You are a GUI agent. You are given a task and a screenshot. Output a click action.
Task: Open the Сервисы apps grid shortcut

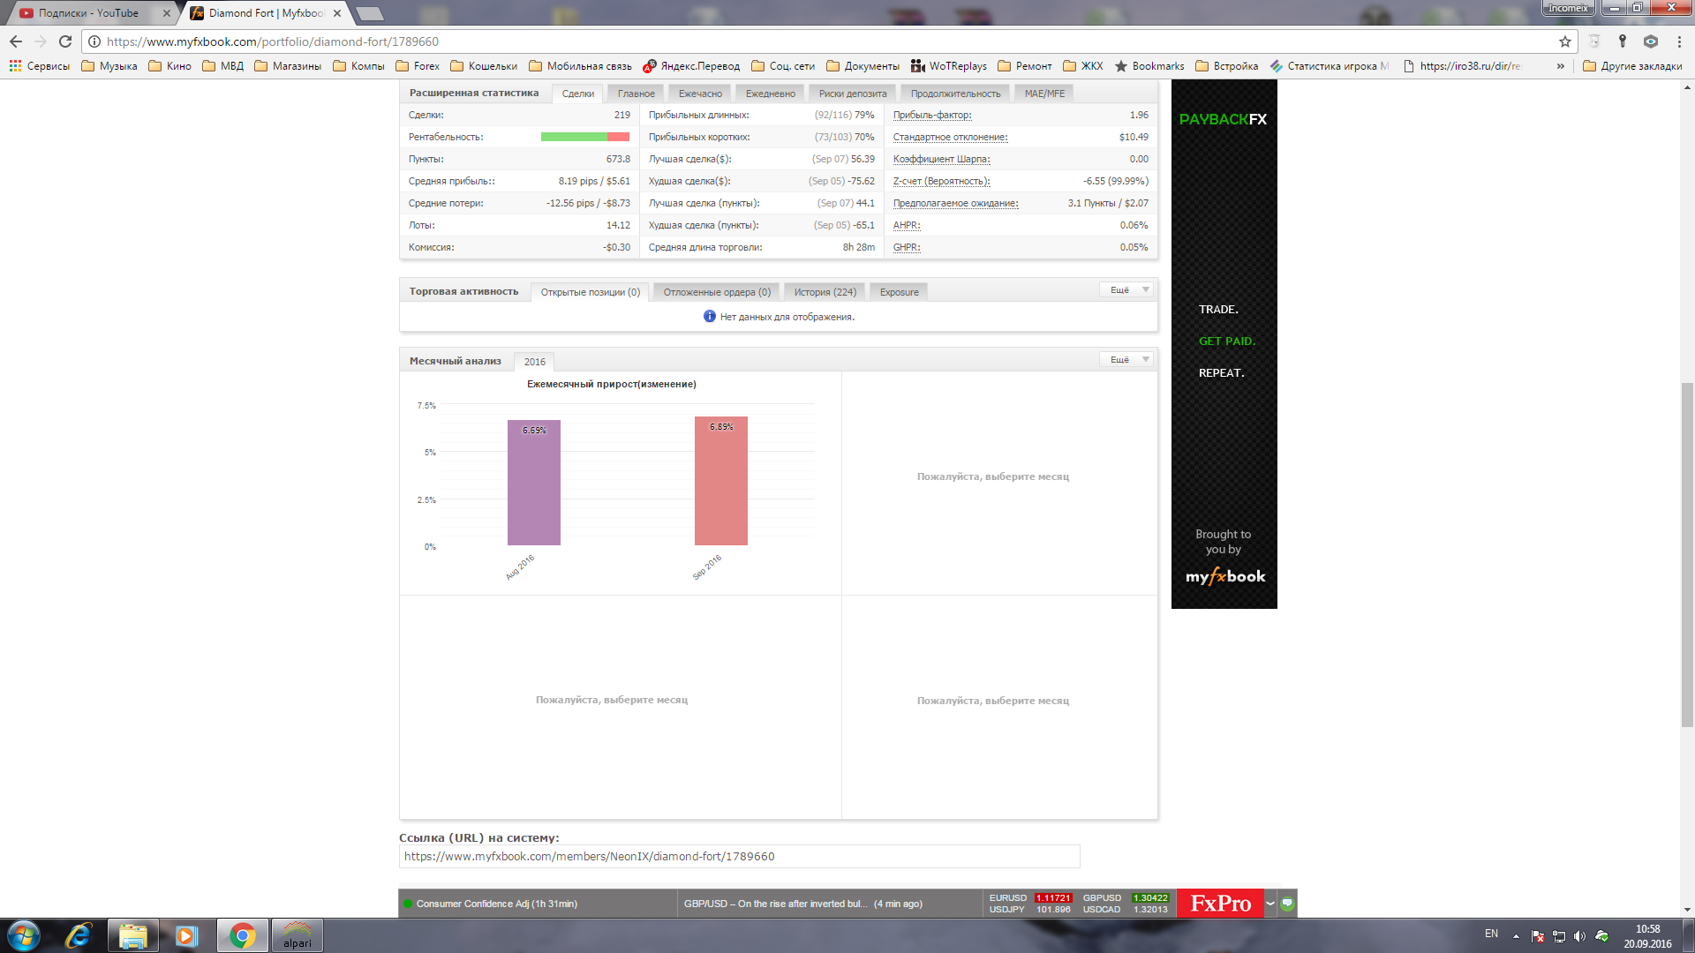[x=40, y=66]
